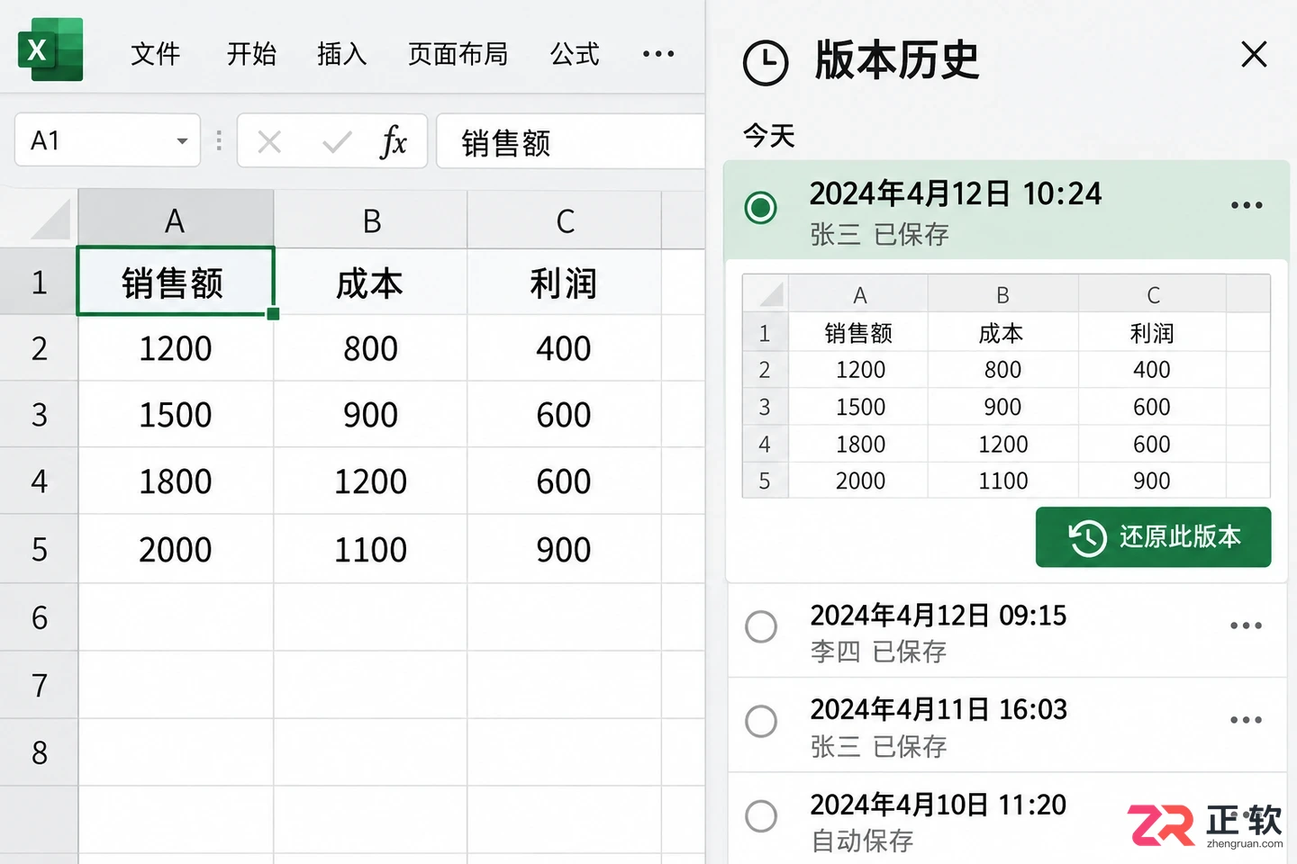The image size is (1297, 864).
Task: Select cell A1 containing 销售额
Action: coord(176,282)
